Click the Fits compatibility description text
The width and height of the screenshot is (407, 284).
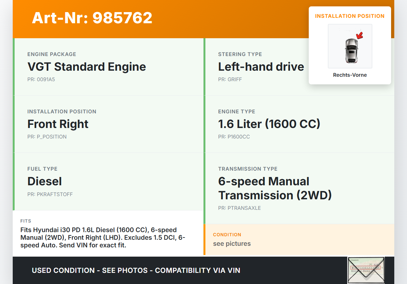[103, 238]
